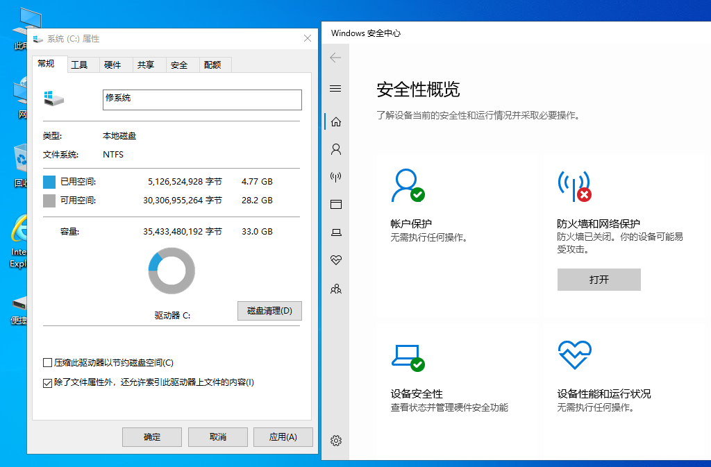Open the 防火墙和网络保护 heading link
Screen dimensions: 711x467
coord(599,223)
